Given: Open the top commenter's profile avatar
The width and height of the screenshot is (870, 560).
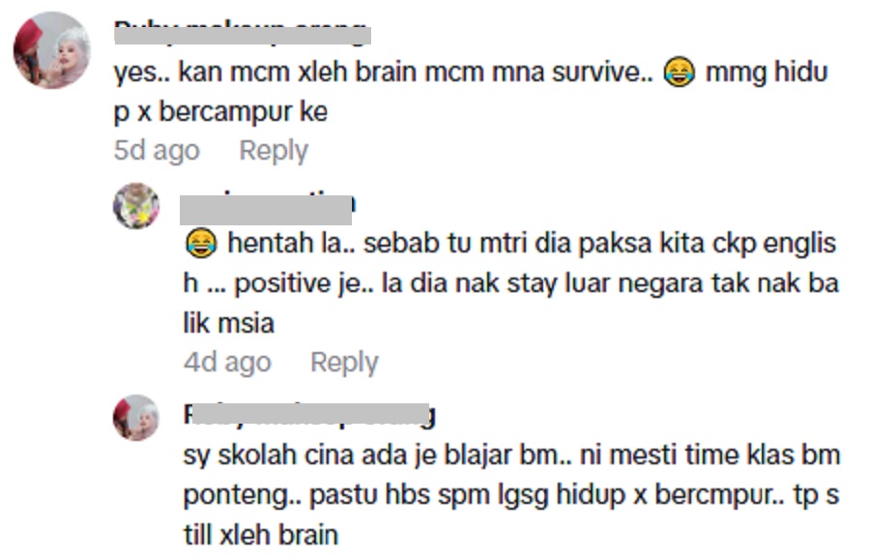Looking at the screenshot, I should tap(52, 50).
